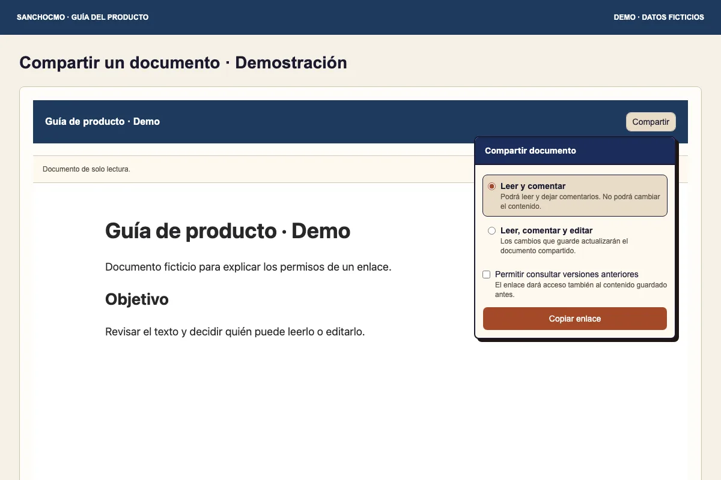Click the 'Copiar enlace' button
The width and height of the screenshot is (721, 480).
(x=575, y=319)
